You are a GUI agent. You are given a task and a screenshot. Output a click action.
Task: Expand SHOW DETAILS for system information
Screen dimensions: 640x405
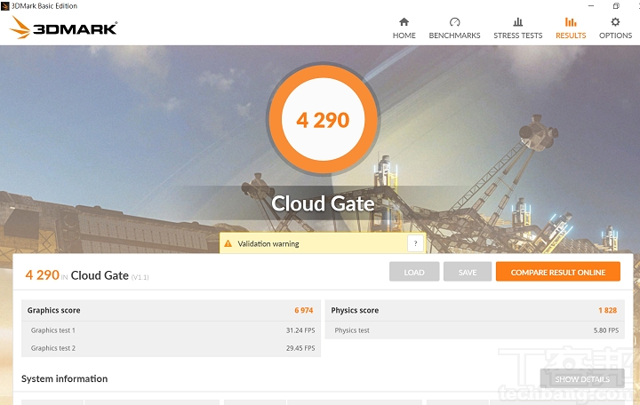point(582,379)
